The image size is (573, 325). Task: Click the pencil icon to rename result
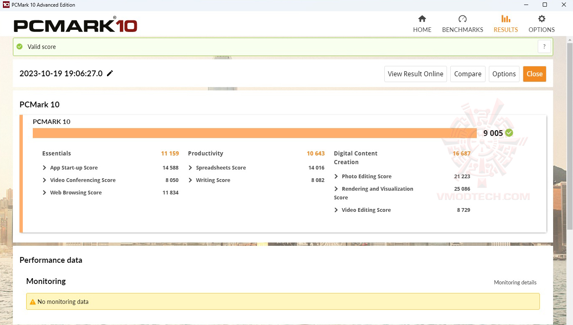110,73
